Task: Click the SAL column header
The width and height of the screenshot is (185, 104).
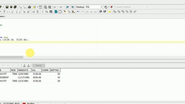Action: 36,70
